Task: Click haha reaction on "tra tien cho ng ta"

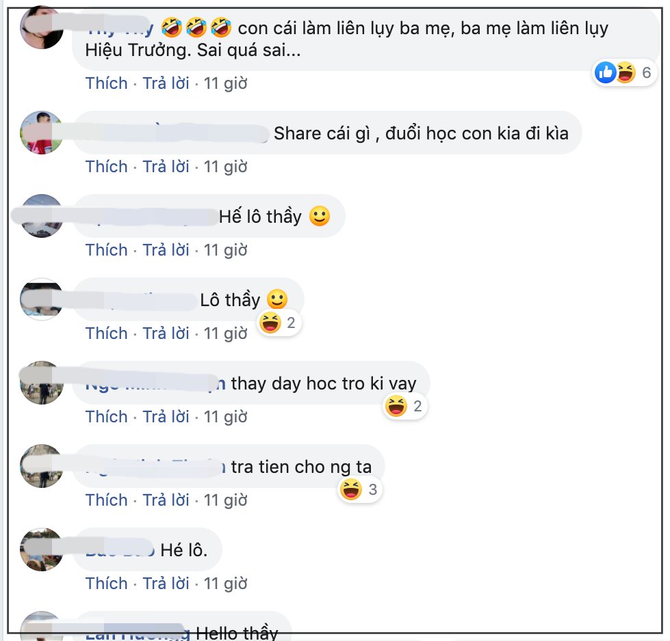Action: click(351, 489)
